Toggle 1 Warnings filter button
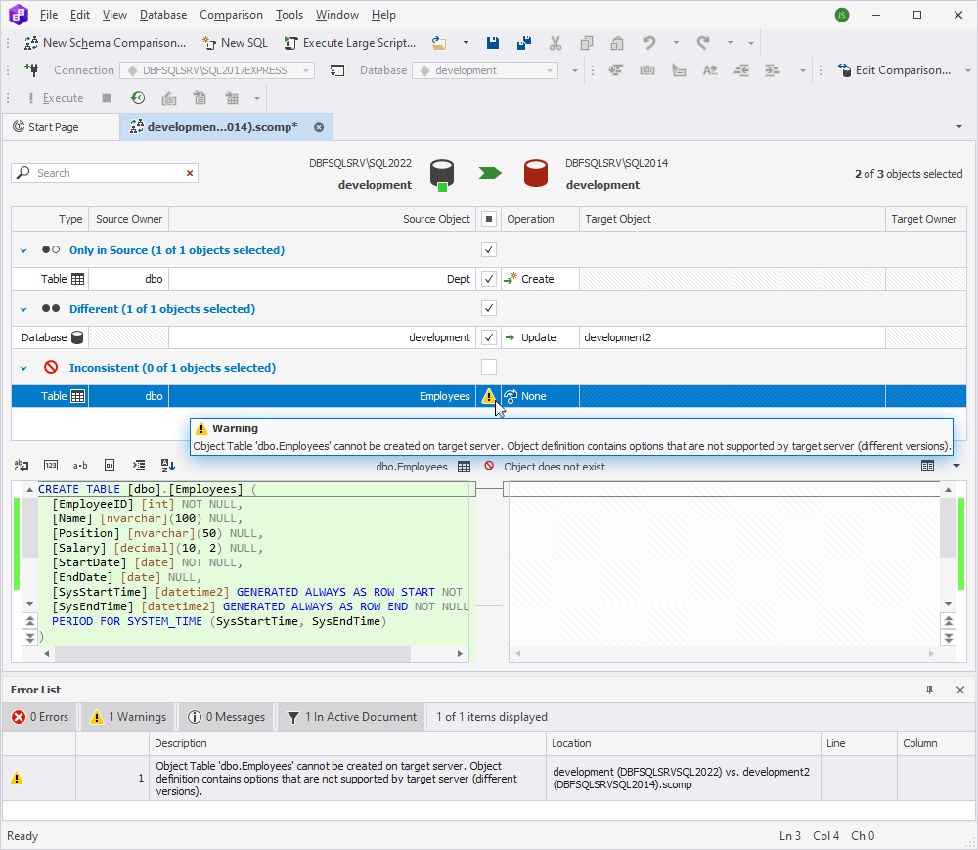978x850 pixels. (128, 717)
